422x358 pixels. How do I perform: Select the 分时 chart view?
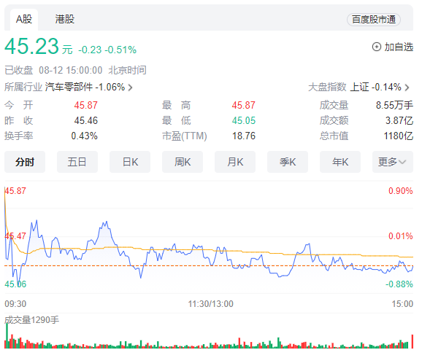[25, 162]
